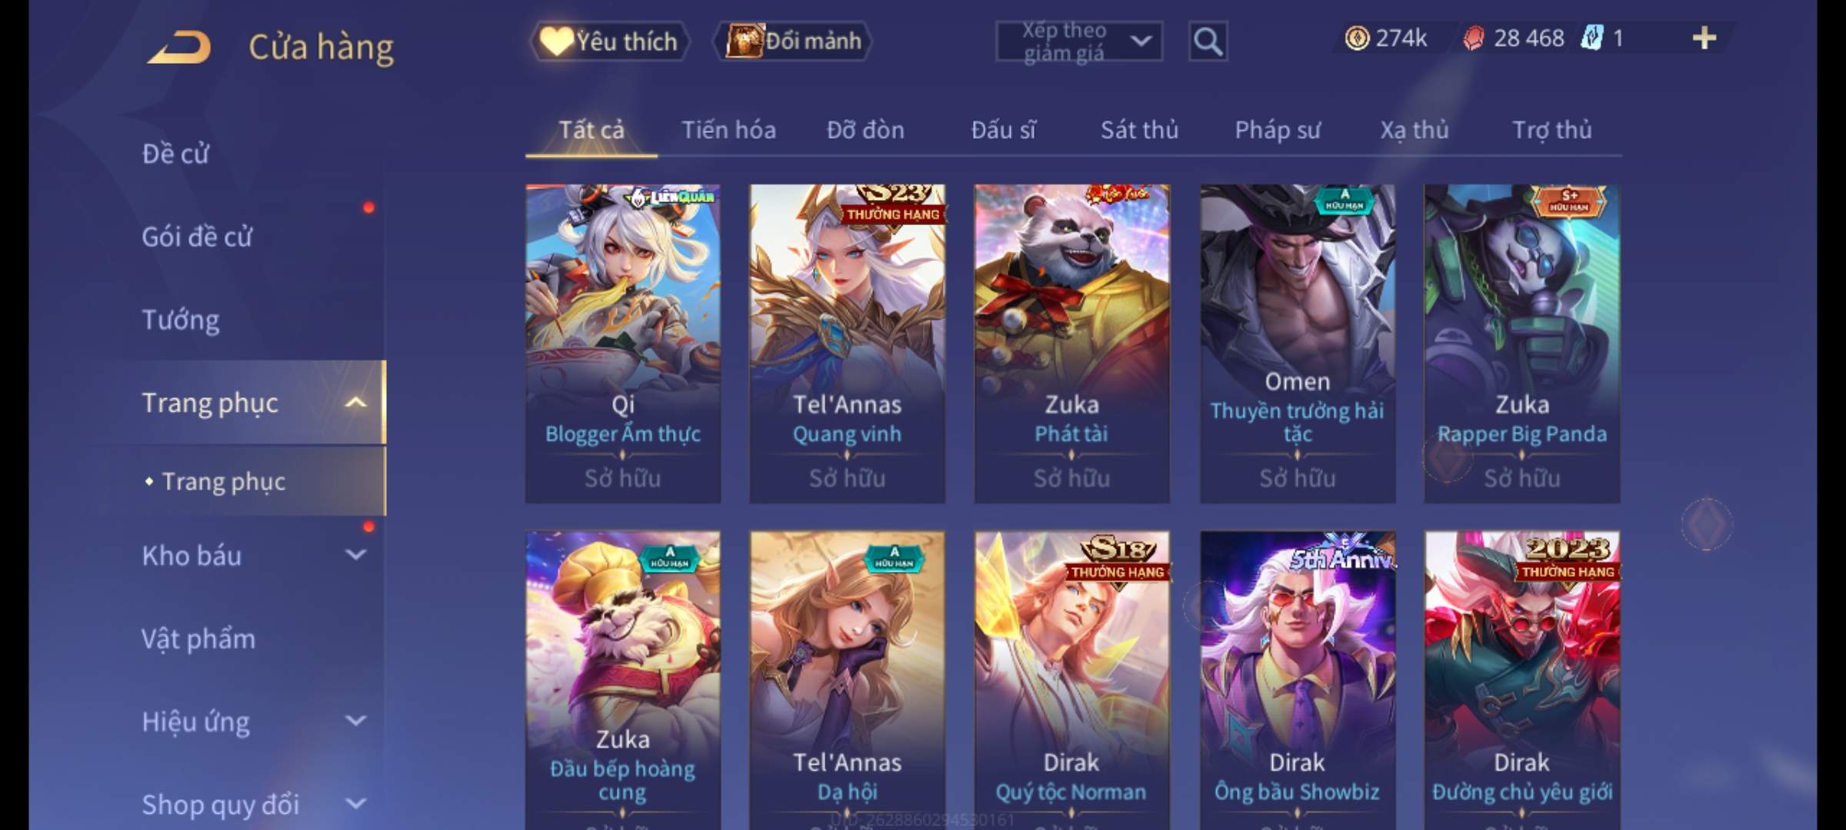The height and width of the screenshot is (830, 1846).
Task: Expand the Shop quy đổi section
Action: 355,804
